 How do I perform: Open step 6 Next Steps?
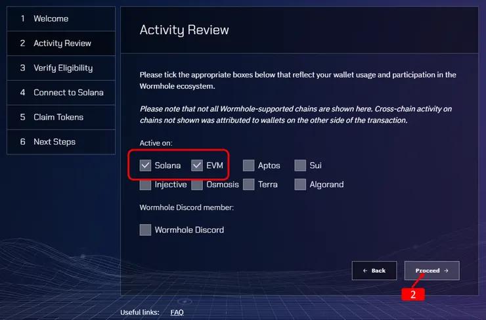click(61, 142)
